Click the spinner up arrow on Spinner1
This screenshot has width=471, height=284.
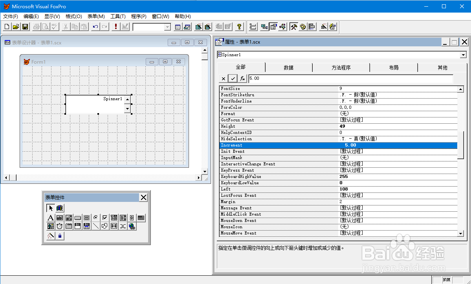(127, 99)
